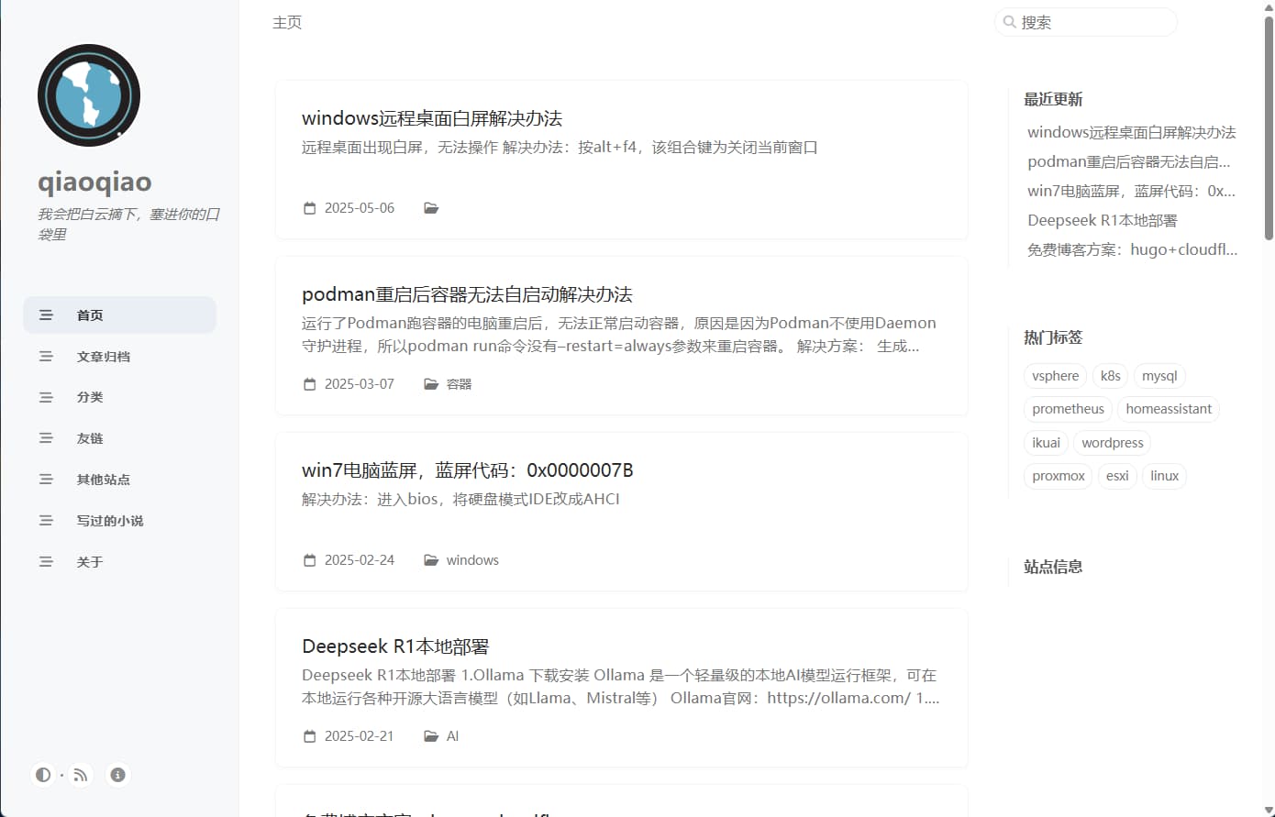Click the folder icon beside windows category

tap(431, 560)
